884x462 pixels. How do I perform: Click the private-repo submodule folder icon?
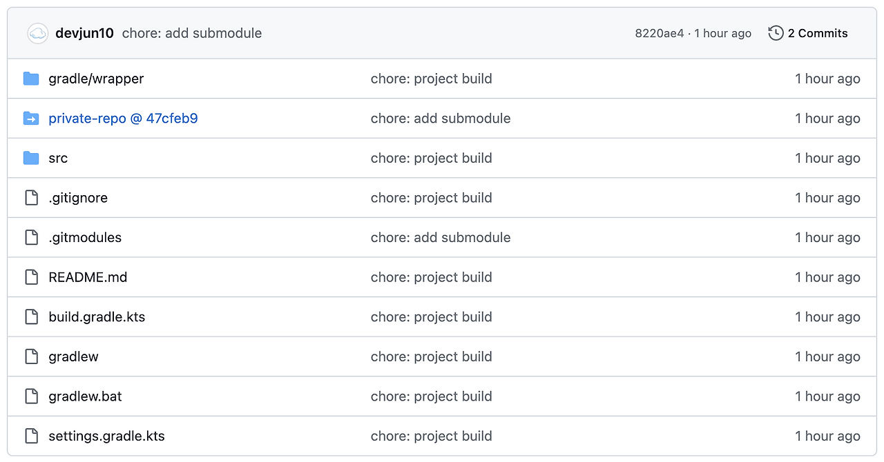coord(31,119)
